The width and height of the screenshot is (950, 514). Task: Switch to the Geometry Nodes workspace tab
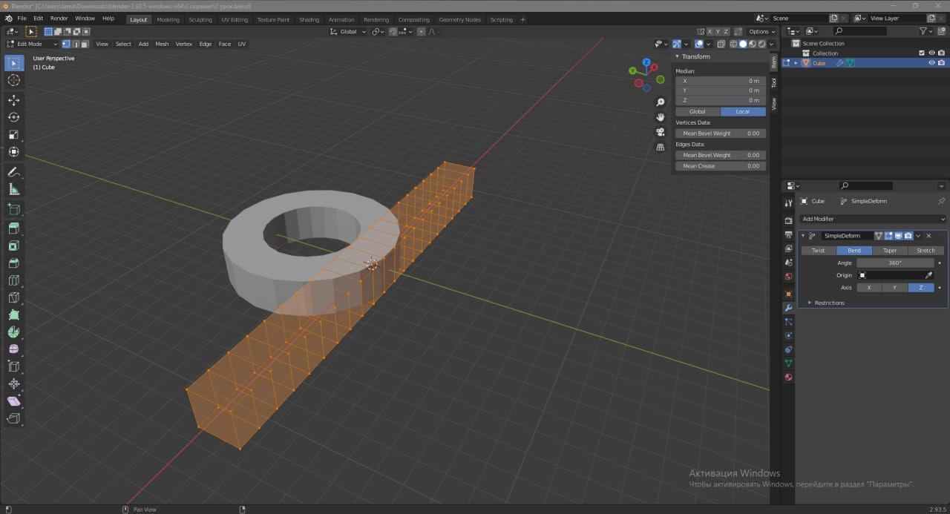459,19
